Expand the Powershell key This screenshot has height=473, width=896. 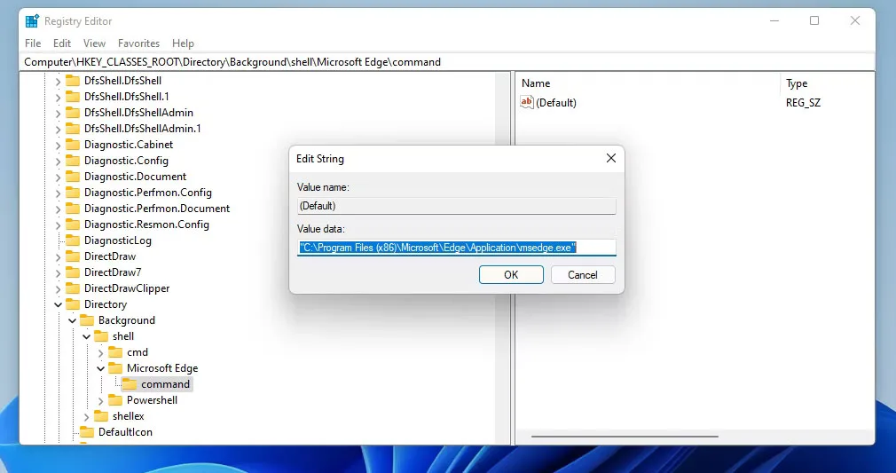100,401
